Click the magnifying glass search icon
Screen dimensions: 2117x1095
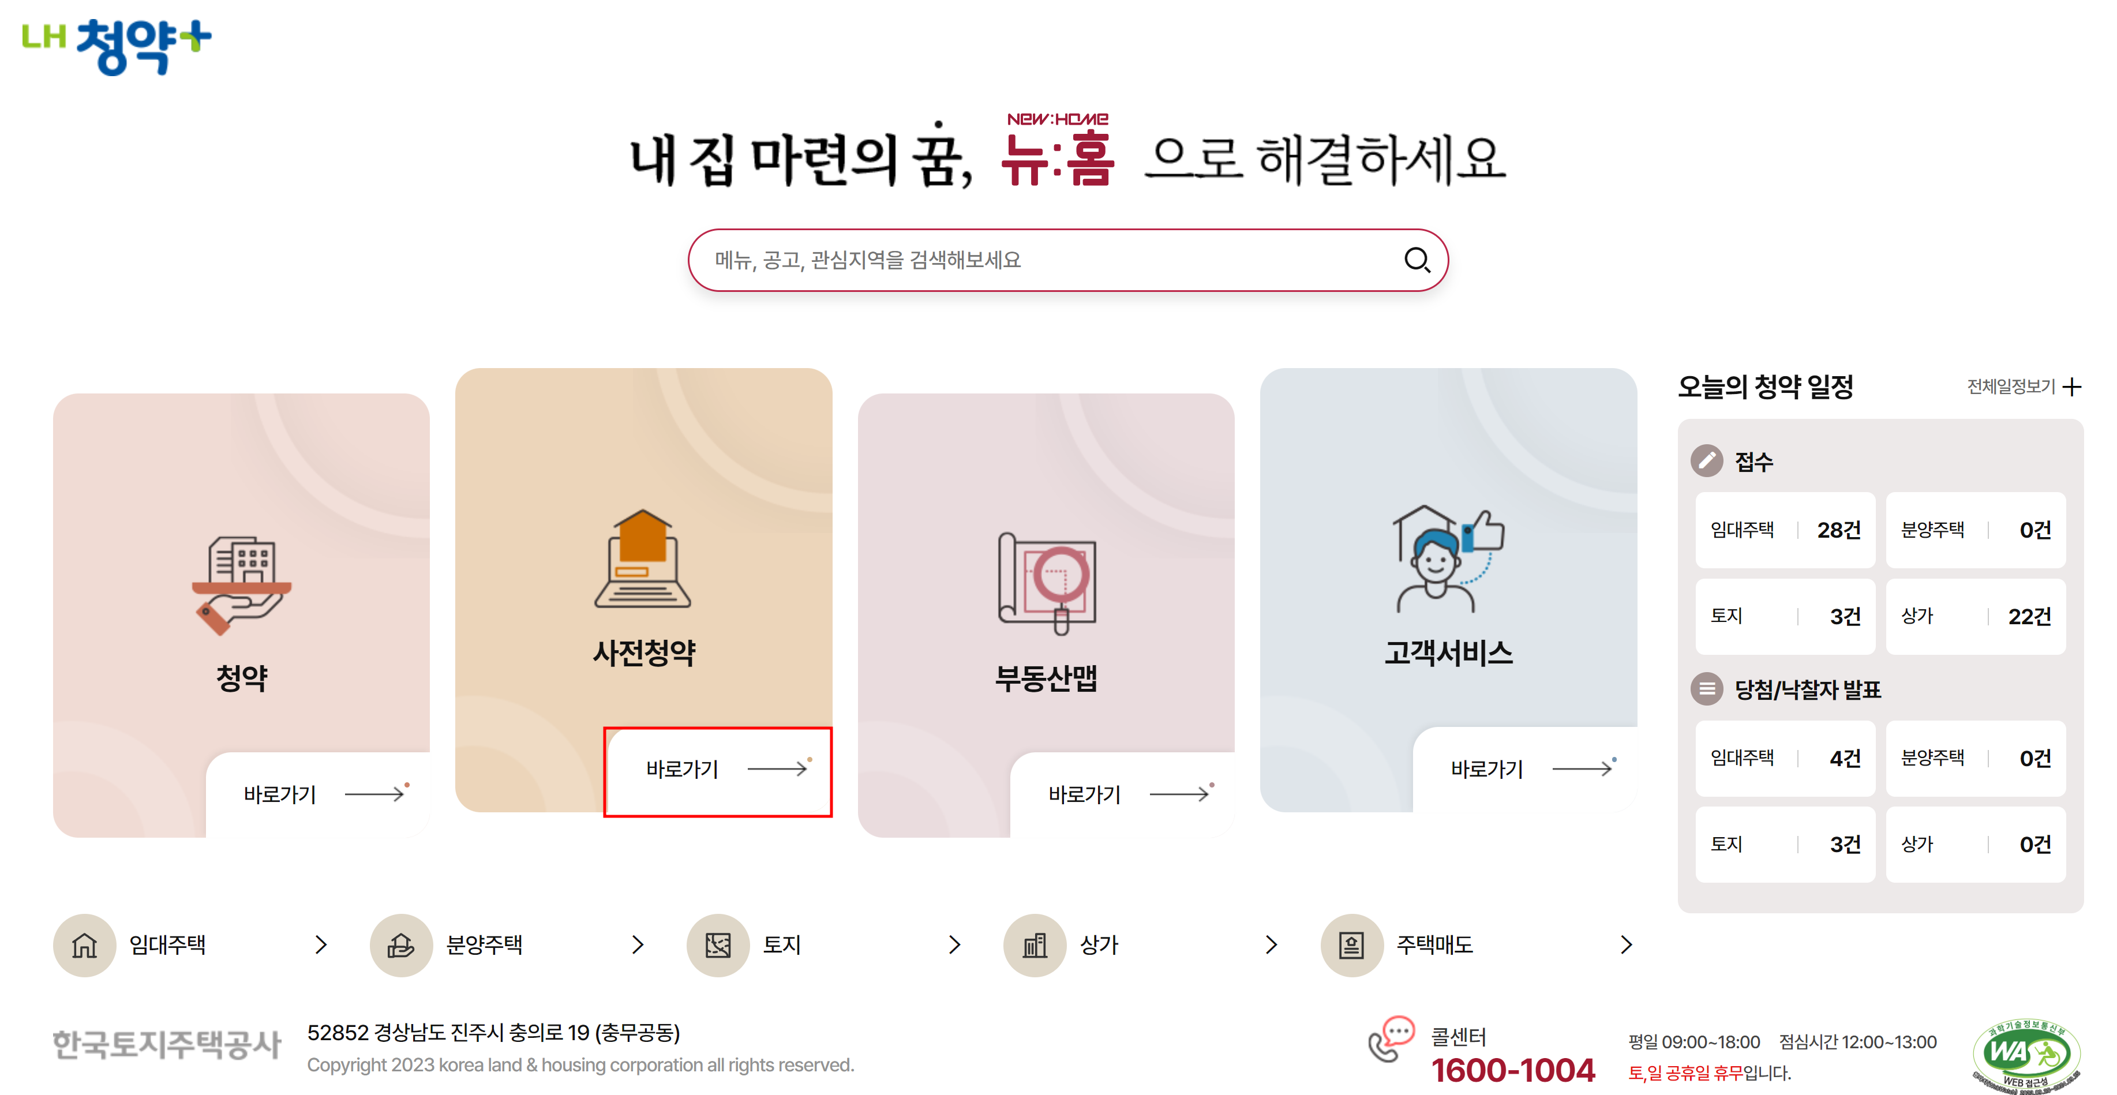click(1417, 260)
